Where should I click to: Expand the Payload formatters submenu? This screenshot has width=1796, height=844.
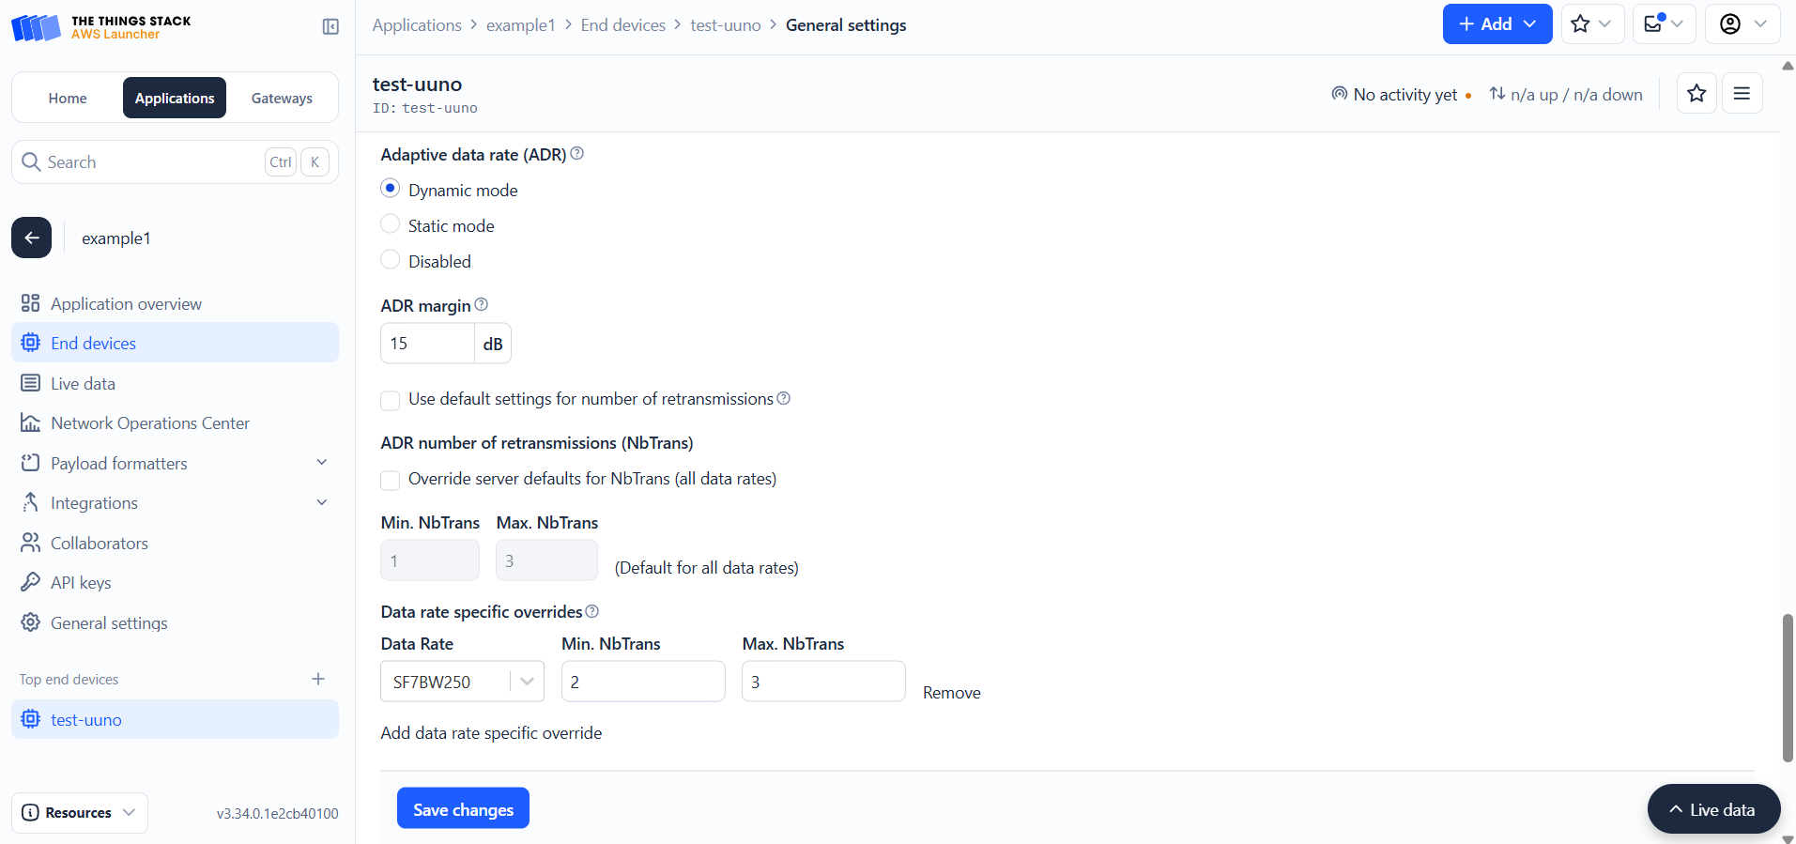[321, 463]
